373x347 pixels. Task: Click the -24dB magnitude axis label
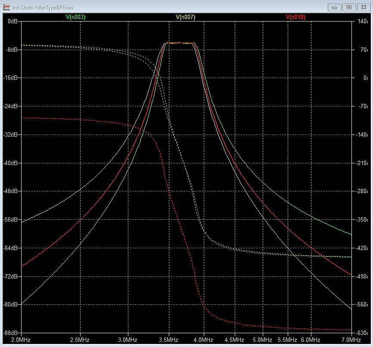10,106
